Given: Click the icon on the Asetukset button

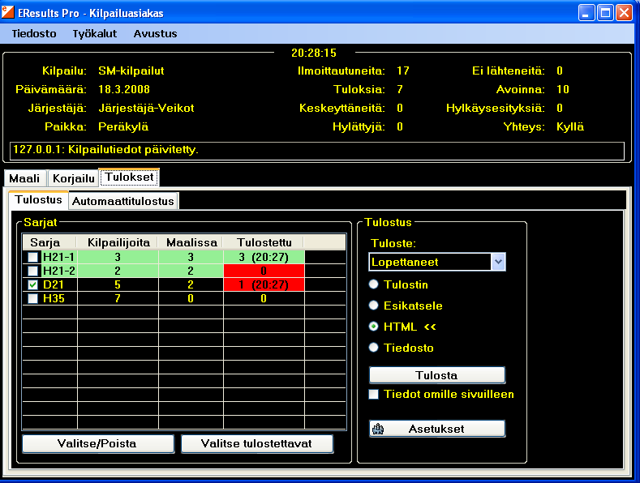Looking at the screenshot, I should coord(378,430).
